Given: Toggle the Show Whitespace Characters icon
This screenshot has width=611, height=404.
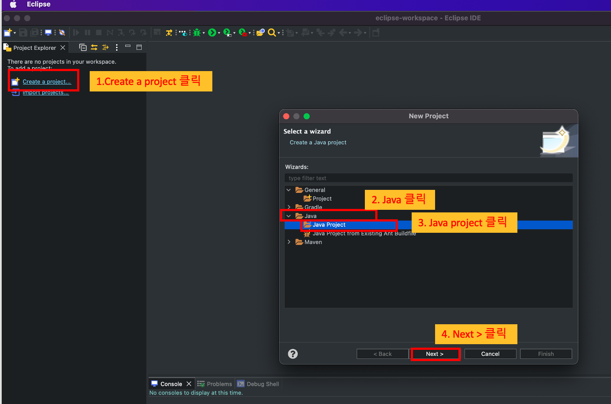Looking at the screenshot, I should 182,33.
